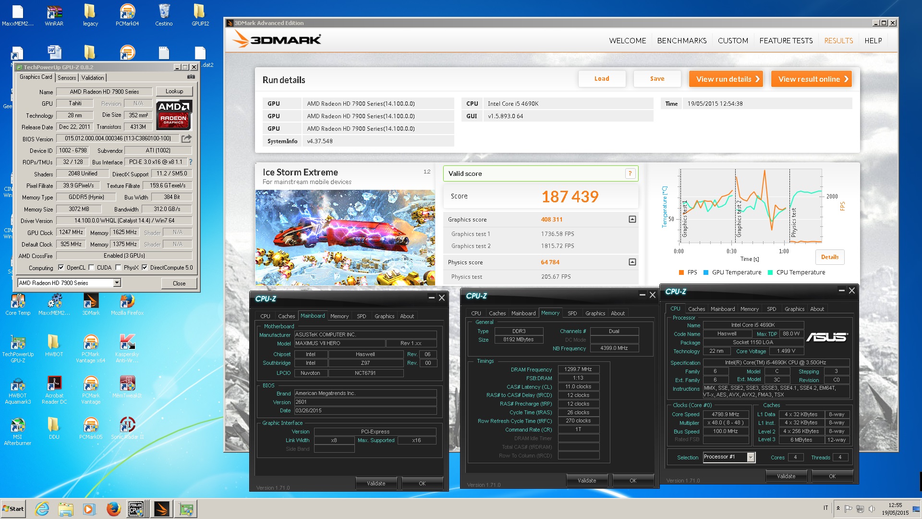Viewport: 922px width, 519px height.
Task: Open Graphics tab in right CPU-Z window
Action: (794, 309)
